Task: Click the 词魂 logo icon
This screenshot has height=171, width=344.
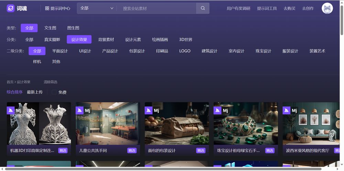Action: coord(11,8)
